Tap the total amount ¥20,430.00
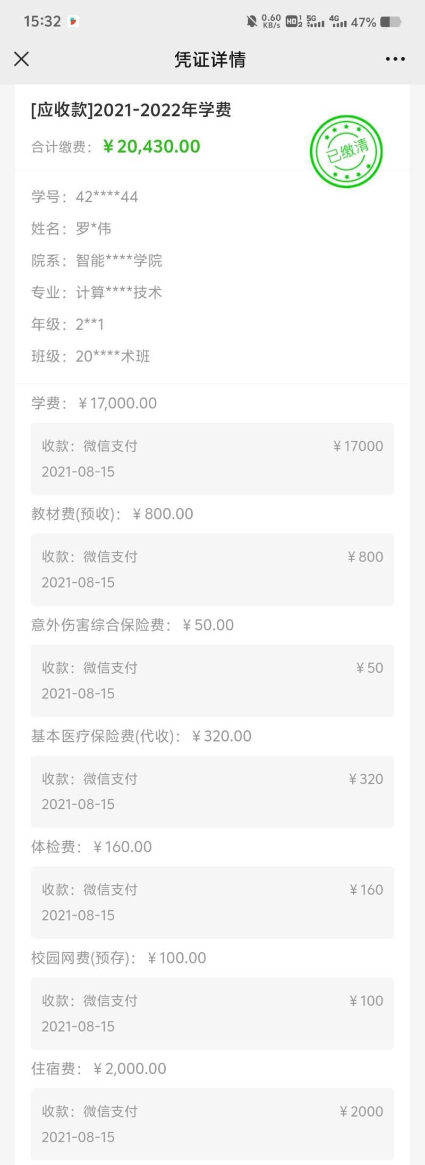 pos(152,146)
